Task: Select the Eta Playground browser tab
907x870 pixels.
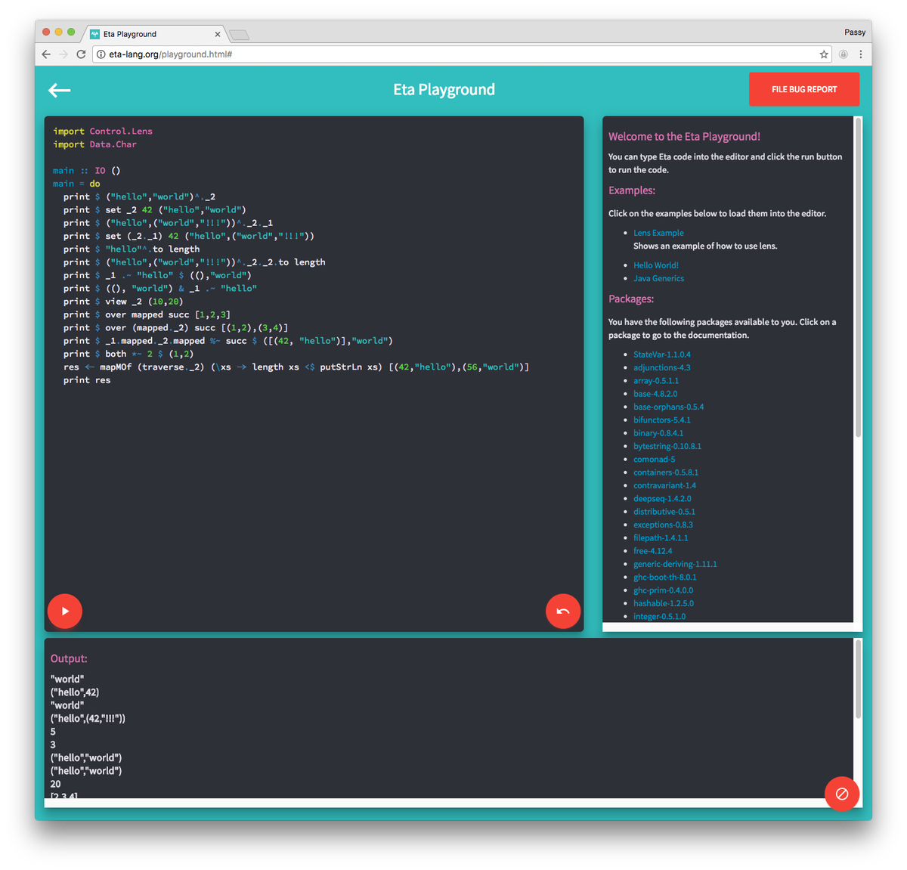Action: coord(155,34)
